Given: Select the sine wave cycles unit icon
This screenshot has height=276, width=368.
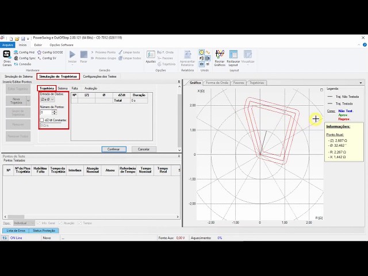Looking at the screenshot, I should [x=208, y=52].
